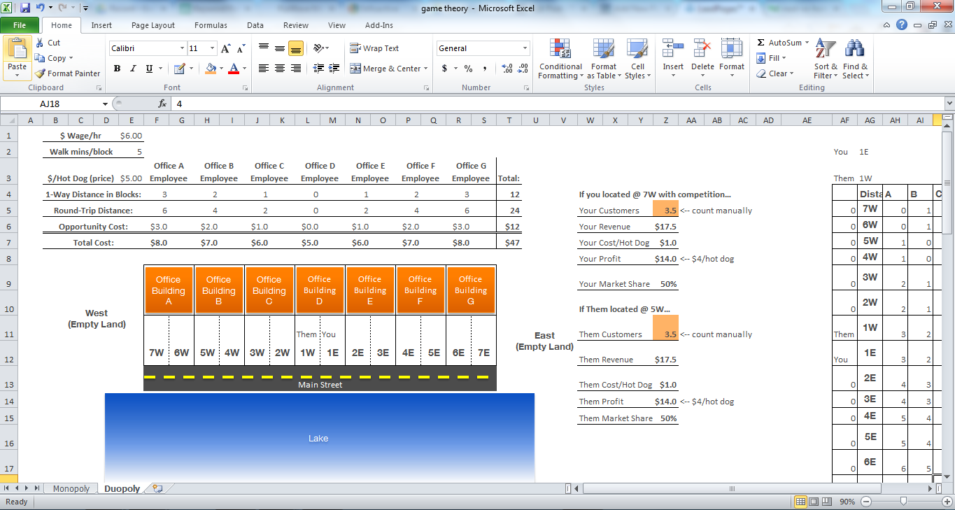955x510 pixels.
Task: Open Conditional Formatting menu
Action: click(560, 59)
